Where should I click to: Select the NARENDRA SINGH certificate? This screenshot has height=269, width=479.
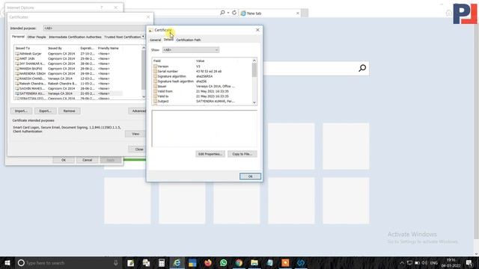coord(69,73)
